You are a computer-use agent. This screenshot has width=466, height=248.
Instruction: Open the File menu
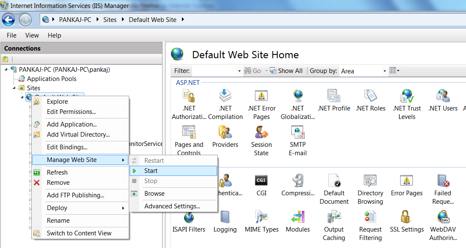tap(11, 35)
